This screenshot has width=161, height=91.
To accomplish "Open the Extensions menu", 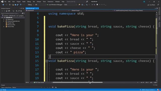I will point(50,2).
